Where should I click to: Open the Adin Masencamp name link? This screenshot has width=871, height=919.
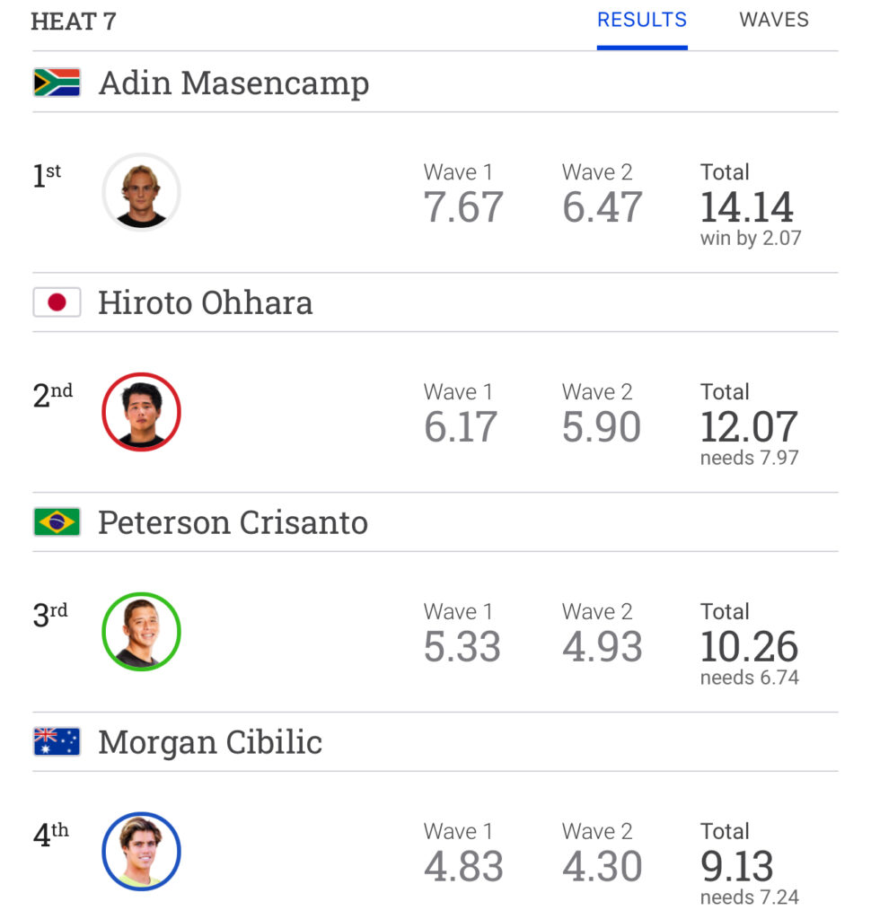pos(234,83)
